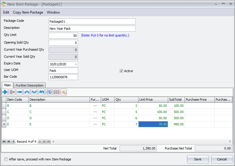Open the Copy Item Package menu

tap(28, 12)
